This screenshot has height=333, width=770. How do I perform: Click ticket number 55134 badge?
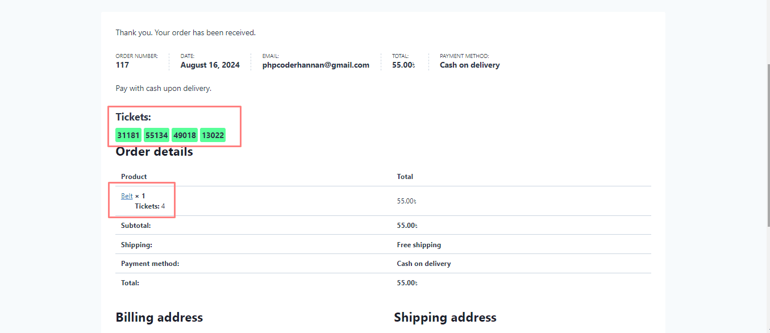tap(156, 135)
